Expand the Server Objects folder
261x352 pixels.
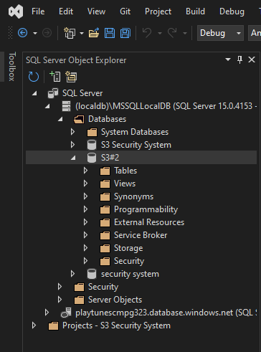(x=60, y=300)
